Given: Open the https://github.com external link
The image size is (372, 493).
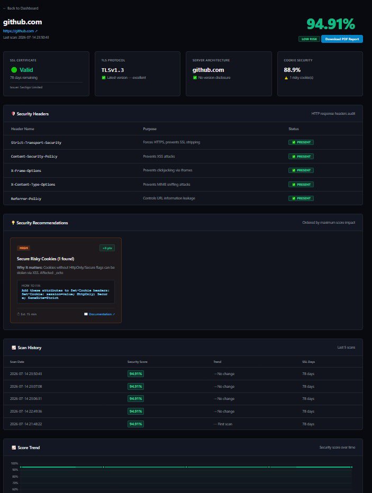Looking at the screenshot, I should tap(20, 31).
